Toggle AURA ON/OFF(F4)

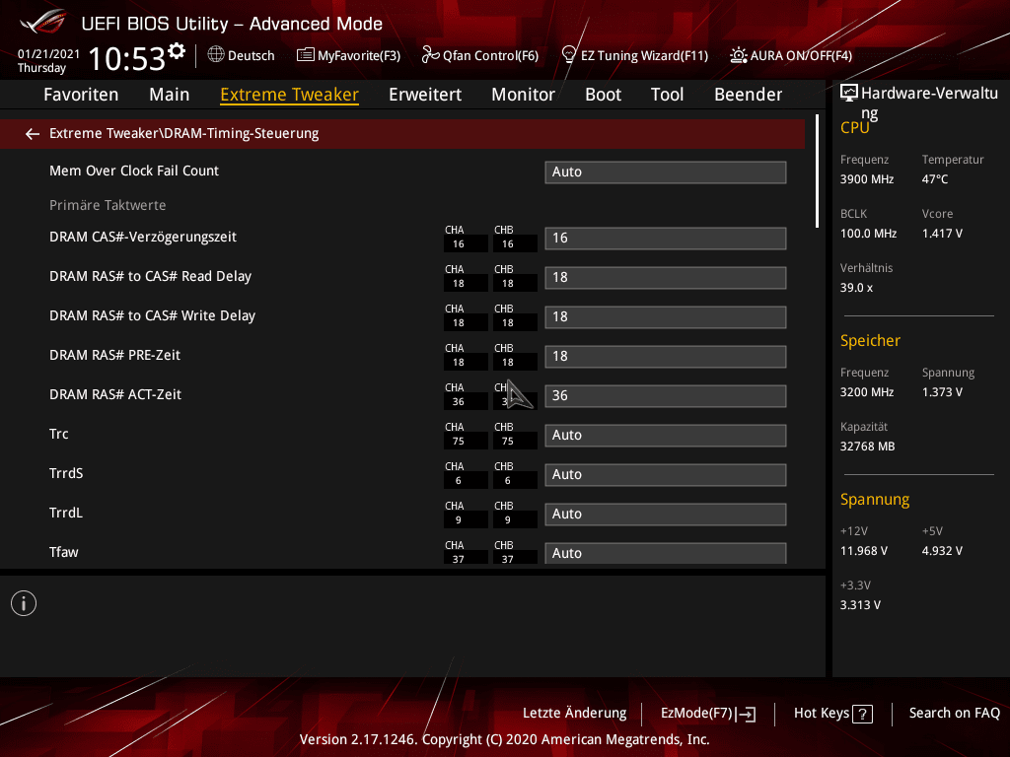click(x=791, y=55)
